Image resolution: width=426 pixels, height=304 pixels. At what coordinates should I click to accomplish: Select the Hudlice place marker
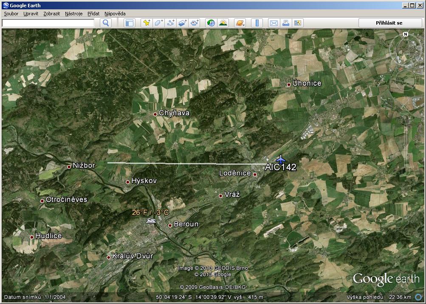(x=32, y=237)
